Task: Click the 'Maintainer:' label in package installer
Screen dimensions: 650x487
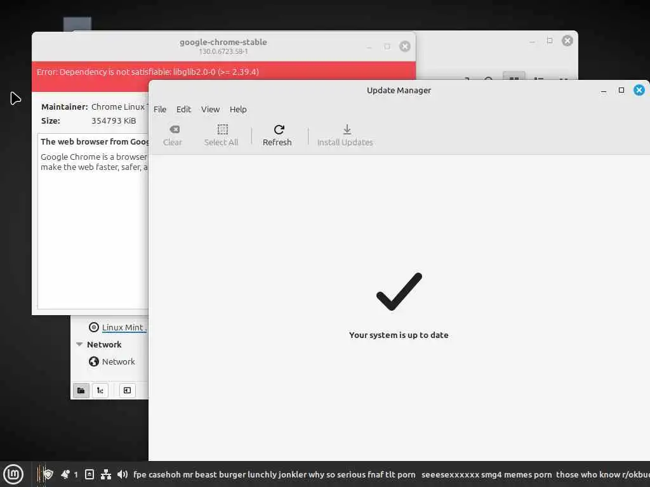Action: point(64,107)
